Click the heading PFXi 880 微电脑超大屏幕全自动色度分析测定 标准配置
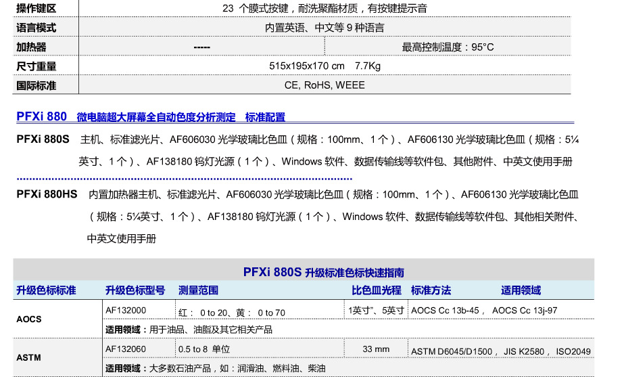The height and width of the screenshot is (377, 624). pos(151,117)
